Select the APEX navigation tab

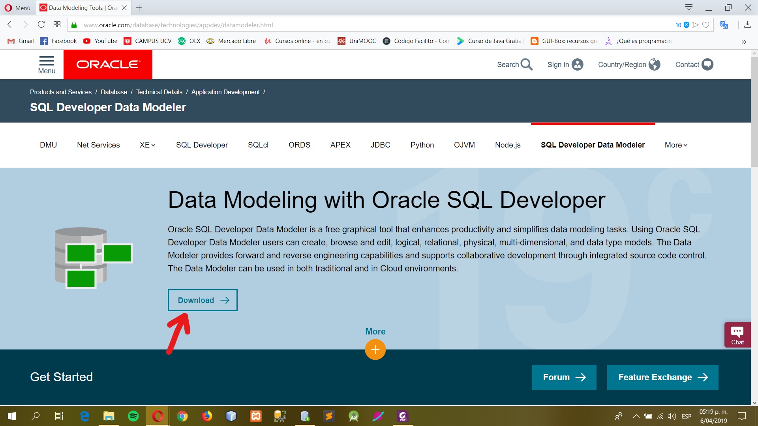pos(340,145)
